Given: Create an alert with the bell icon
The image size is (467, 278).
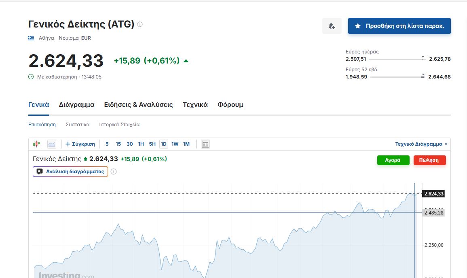Looking at the screenshot, I should pos(332,26).
